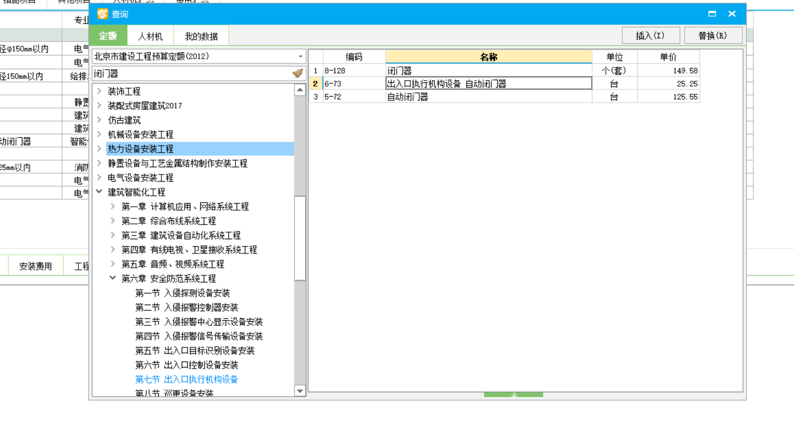The height and width of the screenshot is (423, 794).
Task: Expand 第五章 音频、视频系统工程
Action: coord(113,264)
